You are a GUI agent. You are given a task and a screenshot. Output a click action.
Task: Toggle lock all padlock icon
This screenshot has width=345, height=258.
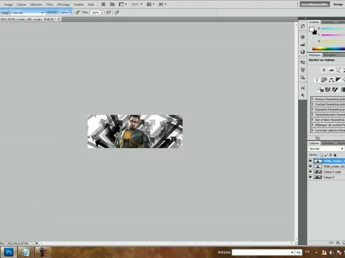click(335, 155)
